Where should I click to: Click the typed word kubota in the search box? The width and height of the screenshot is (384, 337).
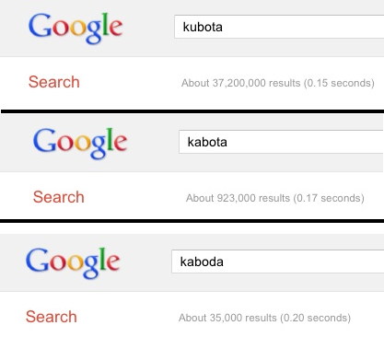203,27
